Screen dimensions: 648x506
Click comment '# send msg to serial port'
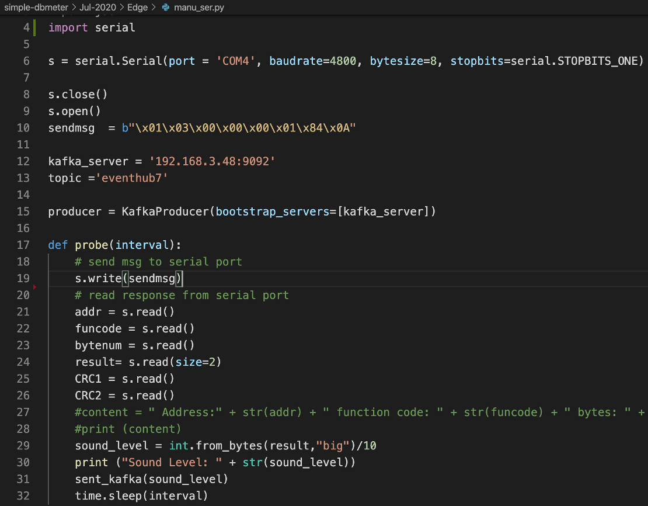158,262
